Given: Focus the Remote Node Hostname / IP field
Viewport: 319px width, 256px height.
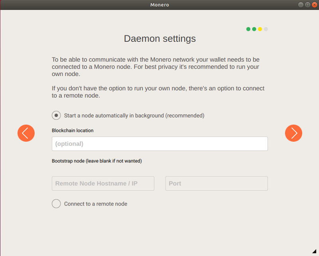Looking at the screenshot, I should coord(102,184).
